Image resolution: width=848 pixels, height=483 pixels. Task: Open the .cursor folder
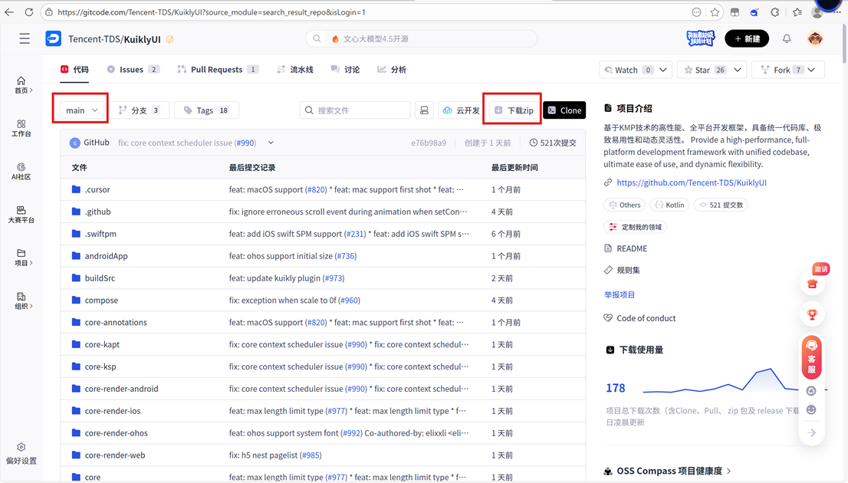(97, 190)
